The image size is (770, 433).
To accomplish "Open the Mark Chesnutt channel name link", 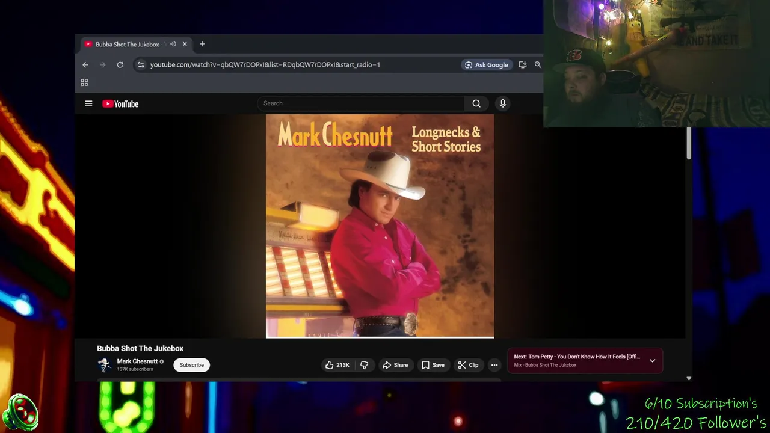I will click(x=137, y=361).
